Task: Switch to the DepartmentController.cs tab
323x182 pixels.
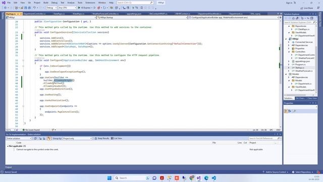Action: tap(34, 14)
